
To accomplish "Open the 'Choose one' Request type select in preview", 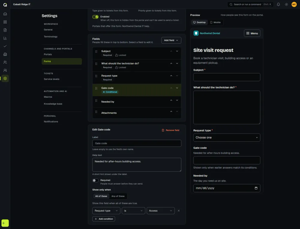I will (x=227, y=138).
